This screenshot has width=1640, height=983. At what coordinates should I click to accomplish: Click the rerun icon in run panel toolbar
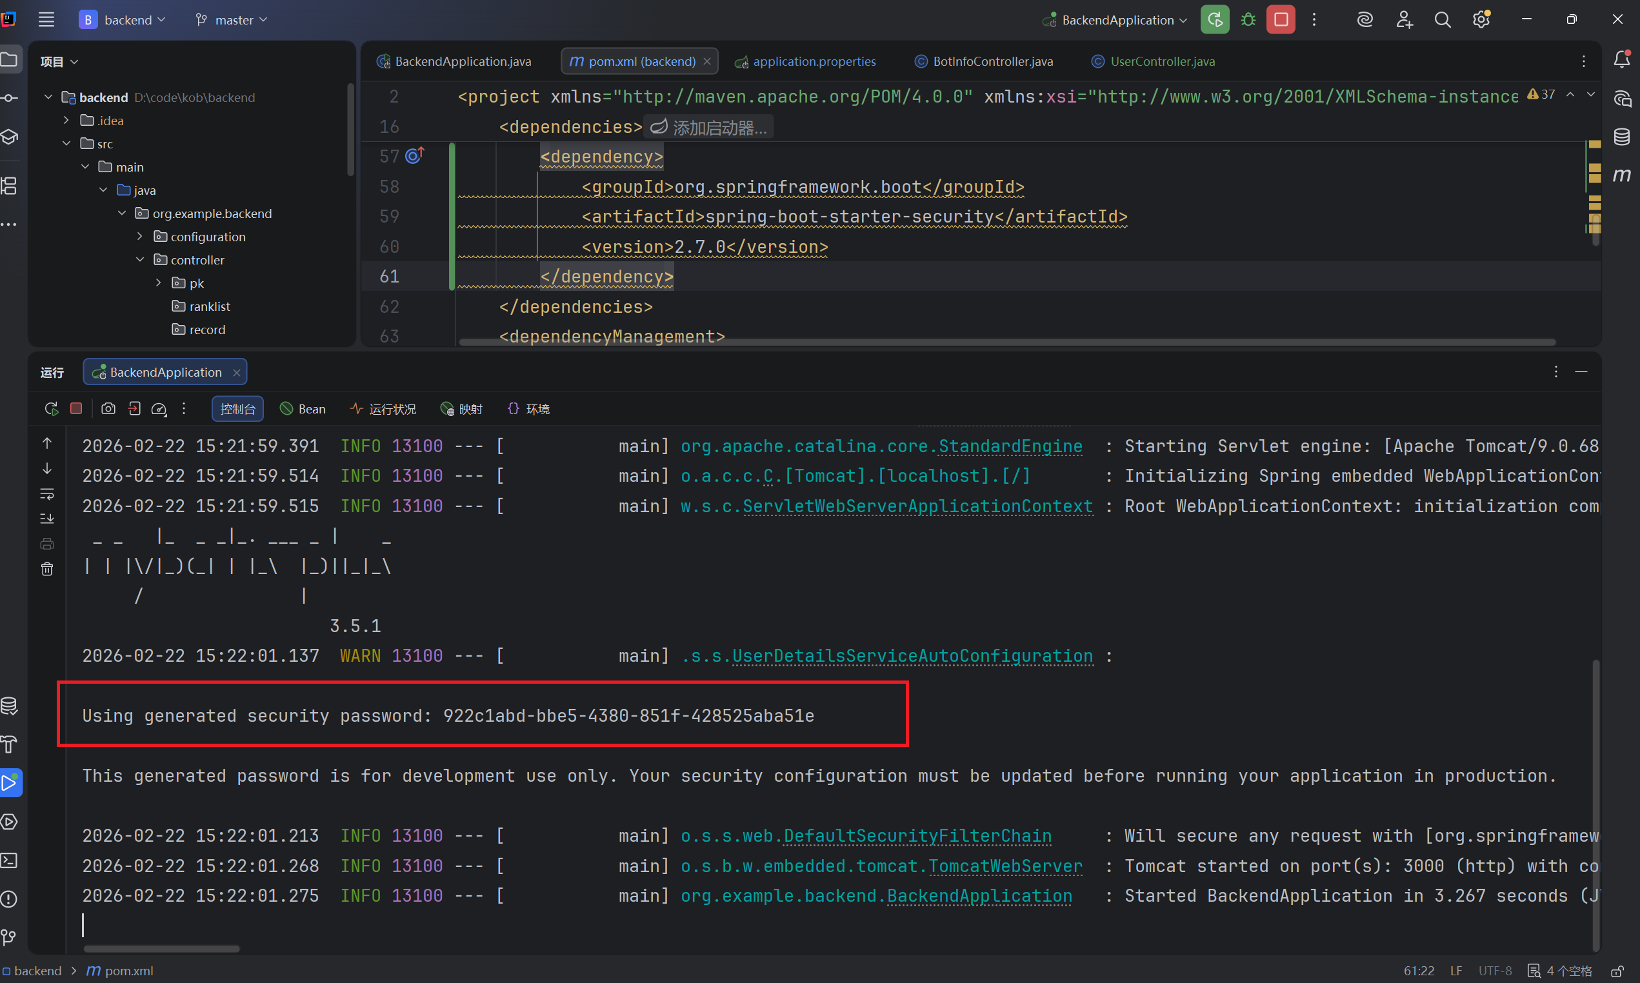coord(51,409)
